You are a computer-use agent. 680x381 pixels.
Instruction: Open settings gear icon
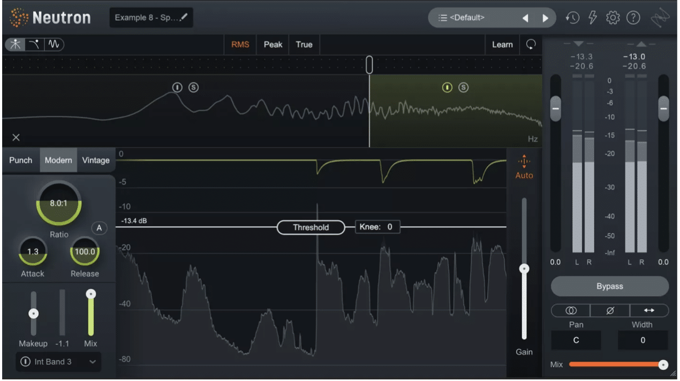click(x=613, y=18)
